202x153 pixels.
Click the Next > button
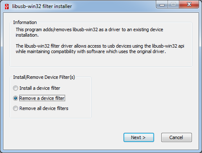coord(139,137)
